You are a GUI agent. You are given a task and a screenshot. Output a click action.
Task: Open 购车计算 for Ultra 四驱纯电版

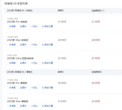click(x=47, y=63)
